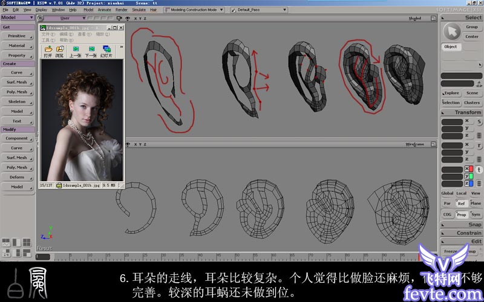Activate the Translate (t) transform tool
Viewport: 484px width, 302px height.
pyautogui.click(x=479, y=170)
